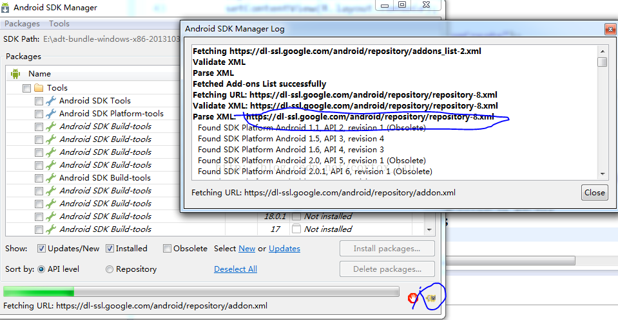Click log line 'Parse XML' without URL
This screenshot has width=618, height=320.
(x=213, y=73)
